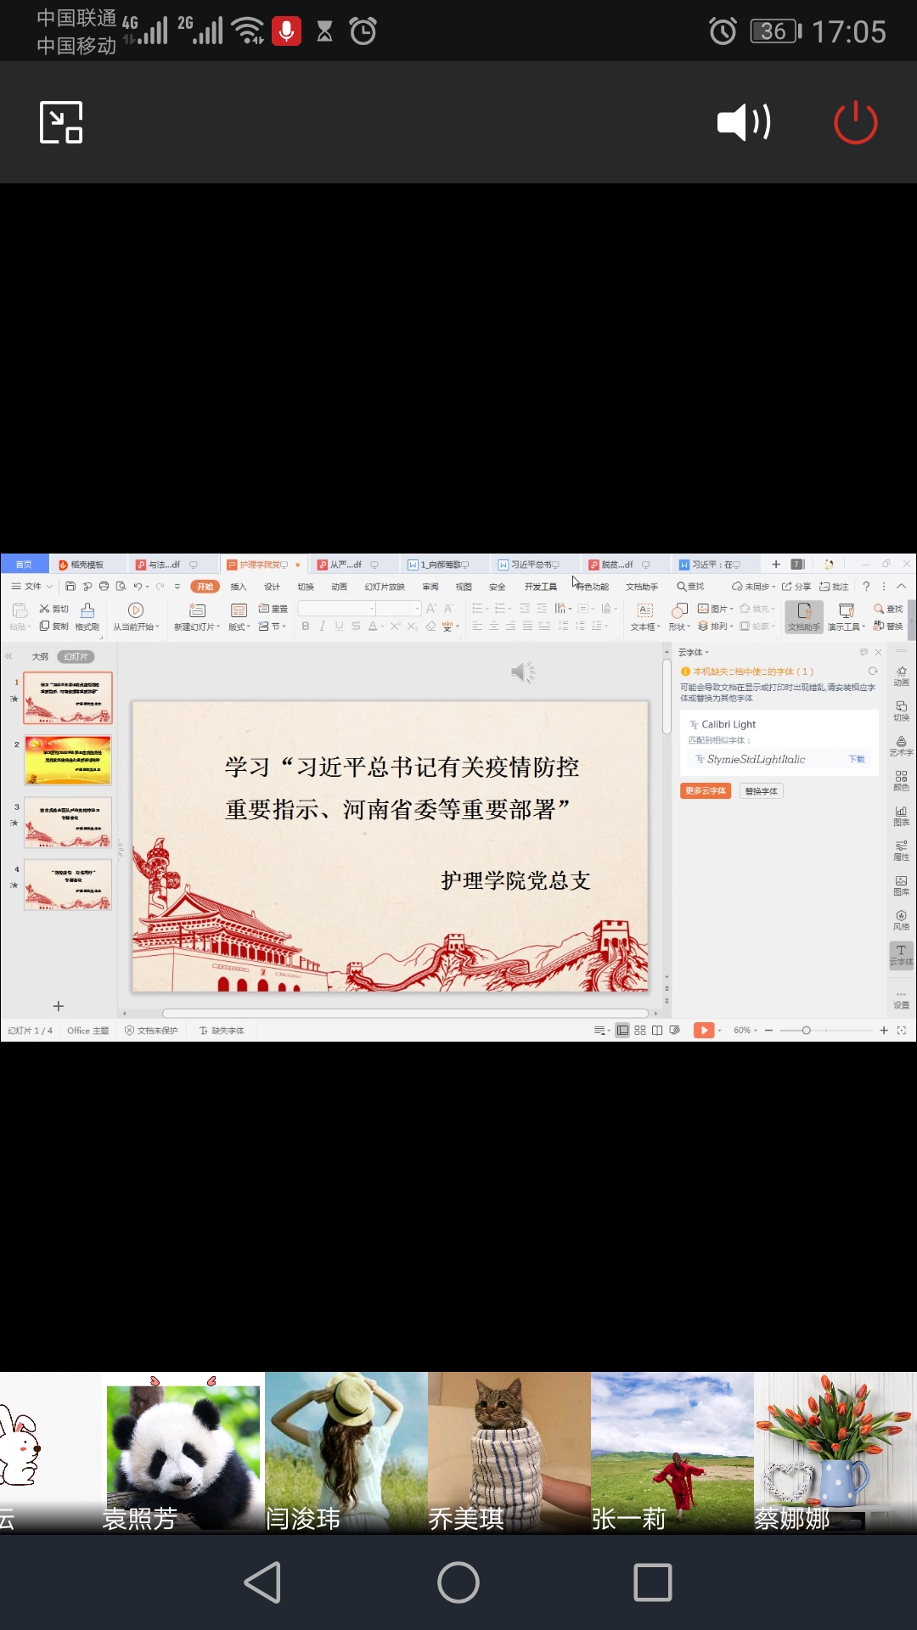Click the zoom slider in status bar
Image resolution: width=917 pixels, height=1630 pixels.
tap(806, 1031)
